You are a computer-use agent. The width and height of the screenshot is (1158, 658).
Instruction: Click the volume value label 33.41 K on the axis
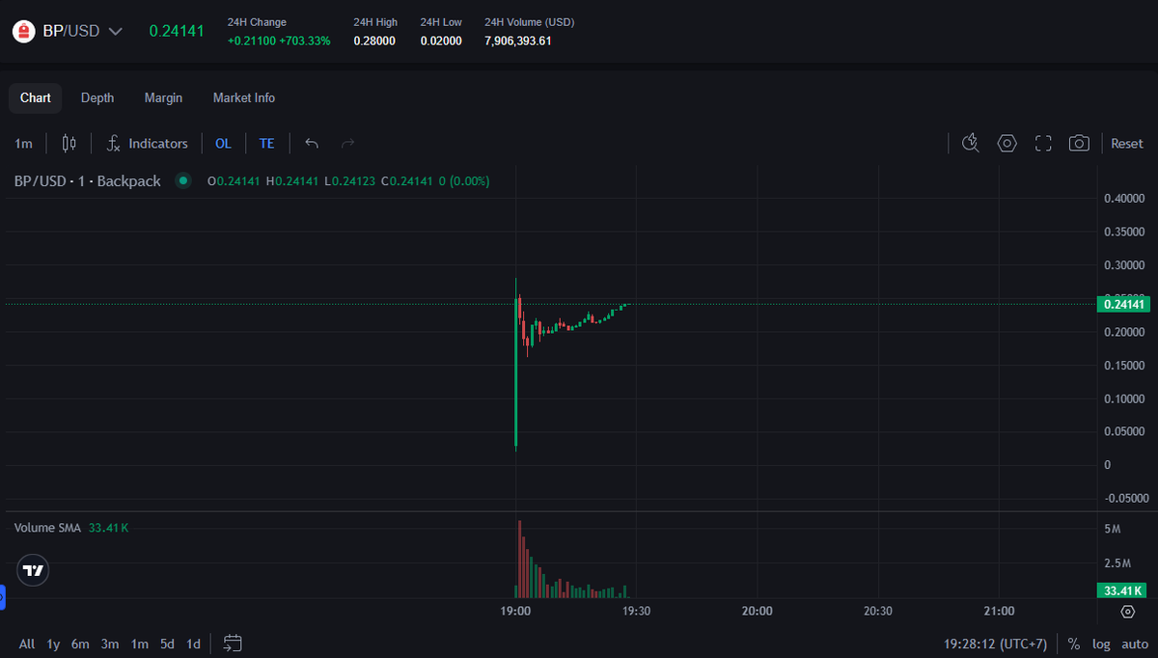(1123, 590)
